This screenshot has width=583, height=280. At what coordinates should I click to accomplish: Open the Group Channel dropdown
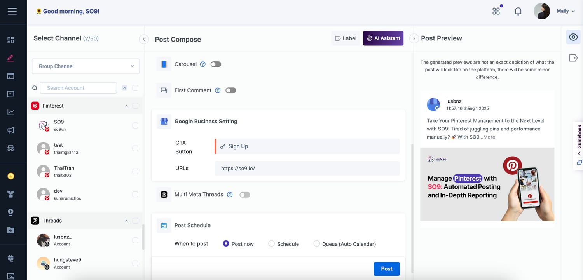(86, 66)
